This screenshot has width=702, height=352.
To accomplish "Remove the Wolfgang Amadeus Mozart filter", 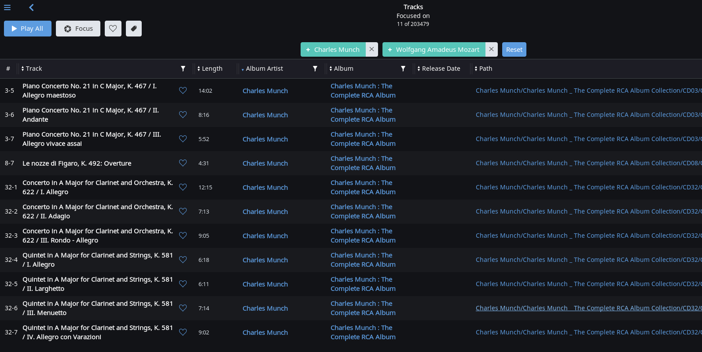I will point(492,50).
